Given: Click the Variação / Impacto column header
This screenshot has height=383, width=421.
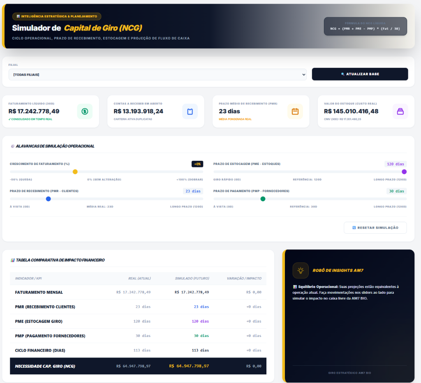Looking at the screenshot, I should pyautogui.click(x=244, y=278).
